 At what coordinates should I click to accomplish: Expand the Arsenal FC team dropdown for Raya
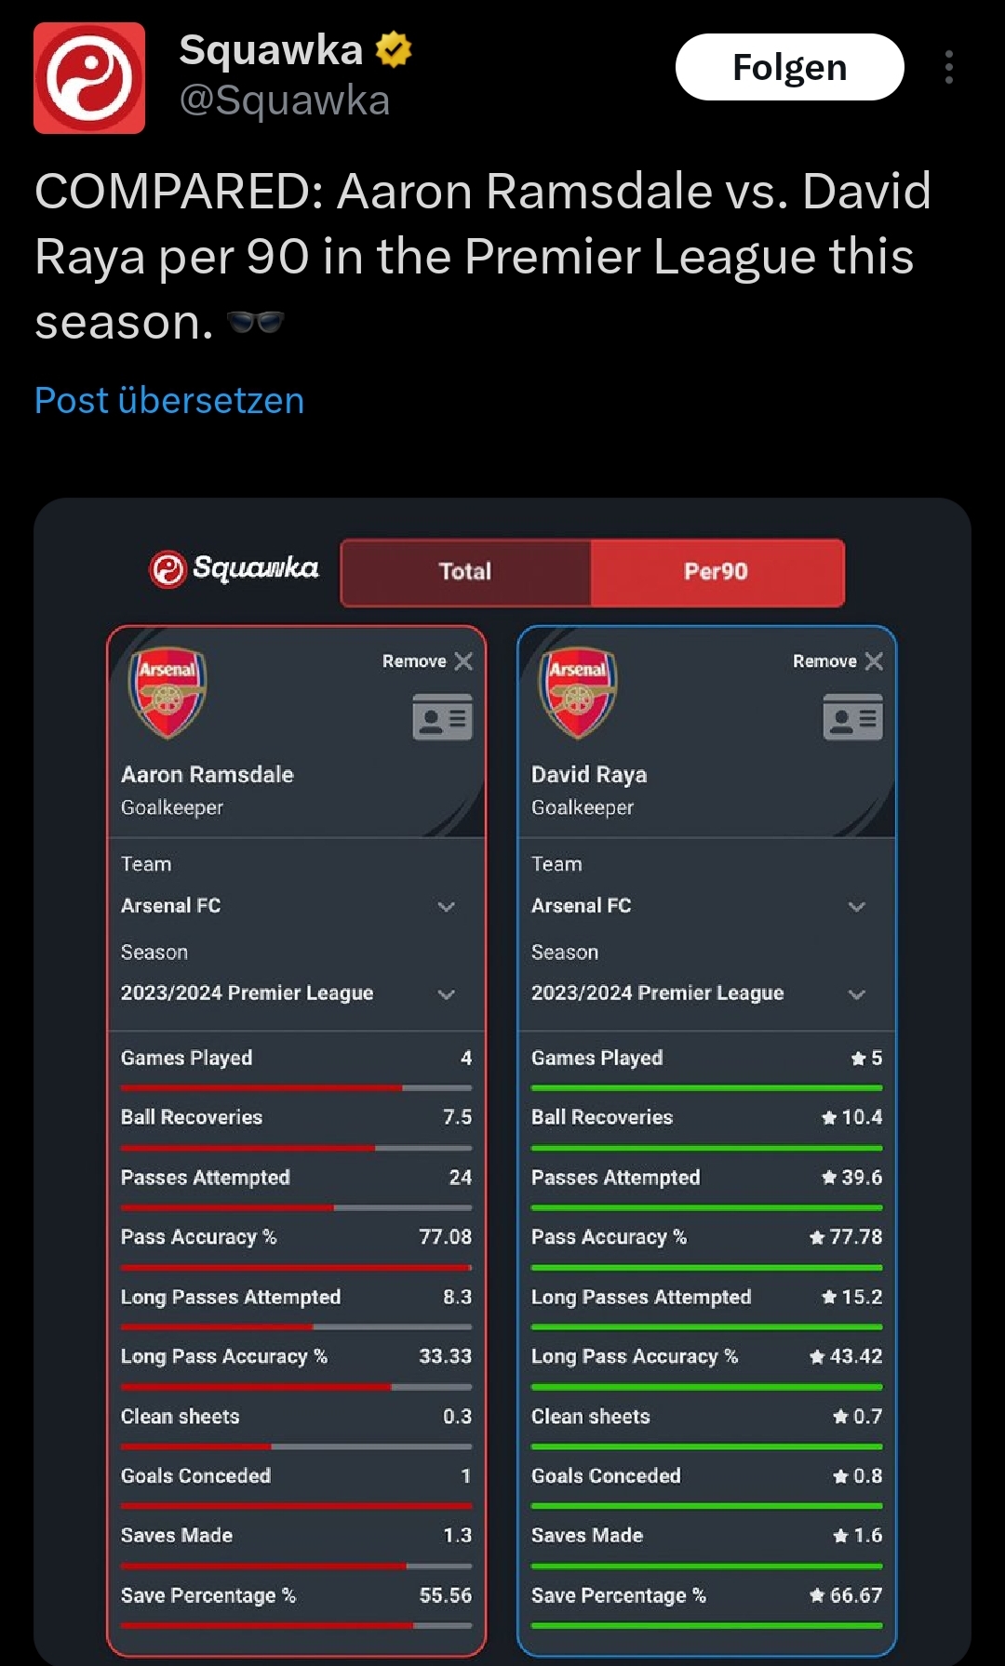[699, 906]
